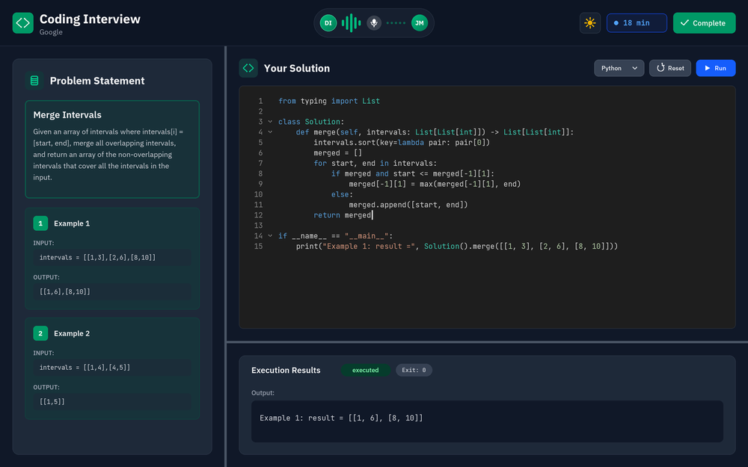Click the circular arrow Reset icon

(660, 68)
